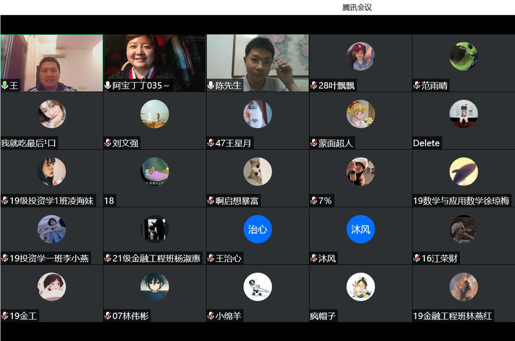Click 刘文强's beach sunset avatar
This screenshot has height=341, width=515.
(154, 114)
